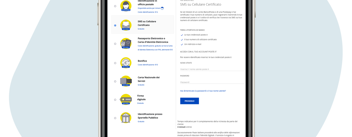Image resolution: width=352 pixels, height=137 pixels.
Task: Click 'Disponibile anche per minori' text
Action: (149, 8)
